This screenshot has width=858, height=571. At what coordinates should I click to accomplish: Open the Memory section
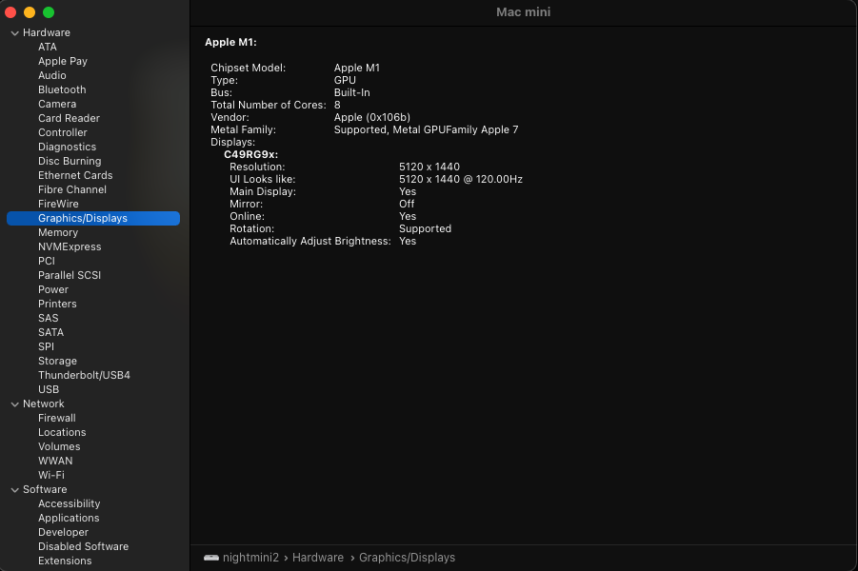coord(58,232)
